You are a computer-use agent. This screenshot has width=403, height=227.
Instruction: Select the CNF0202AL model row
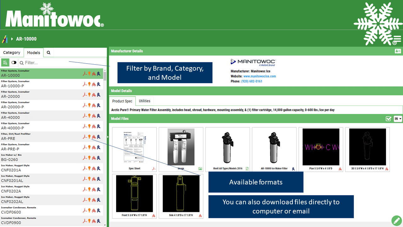[x=52, y=200]
